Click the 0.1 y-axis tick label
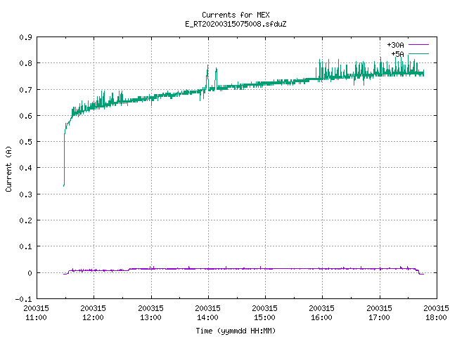The image size is (450, 337). [25, 246]
